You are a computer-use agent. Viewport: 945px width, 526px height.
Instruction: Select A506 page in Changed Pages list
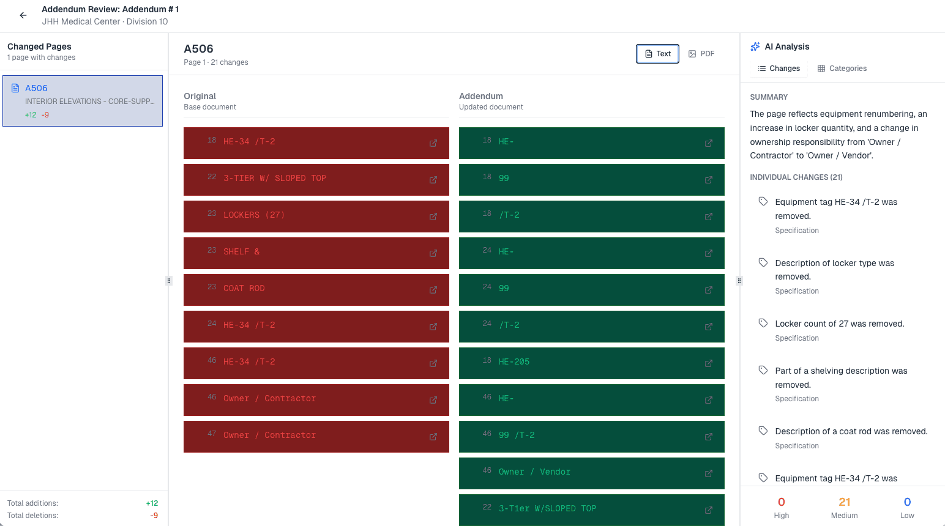point(83,101)
